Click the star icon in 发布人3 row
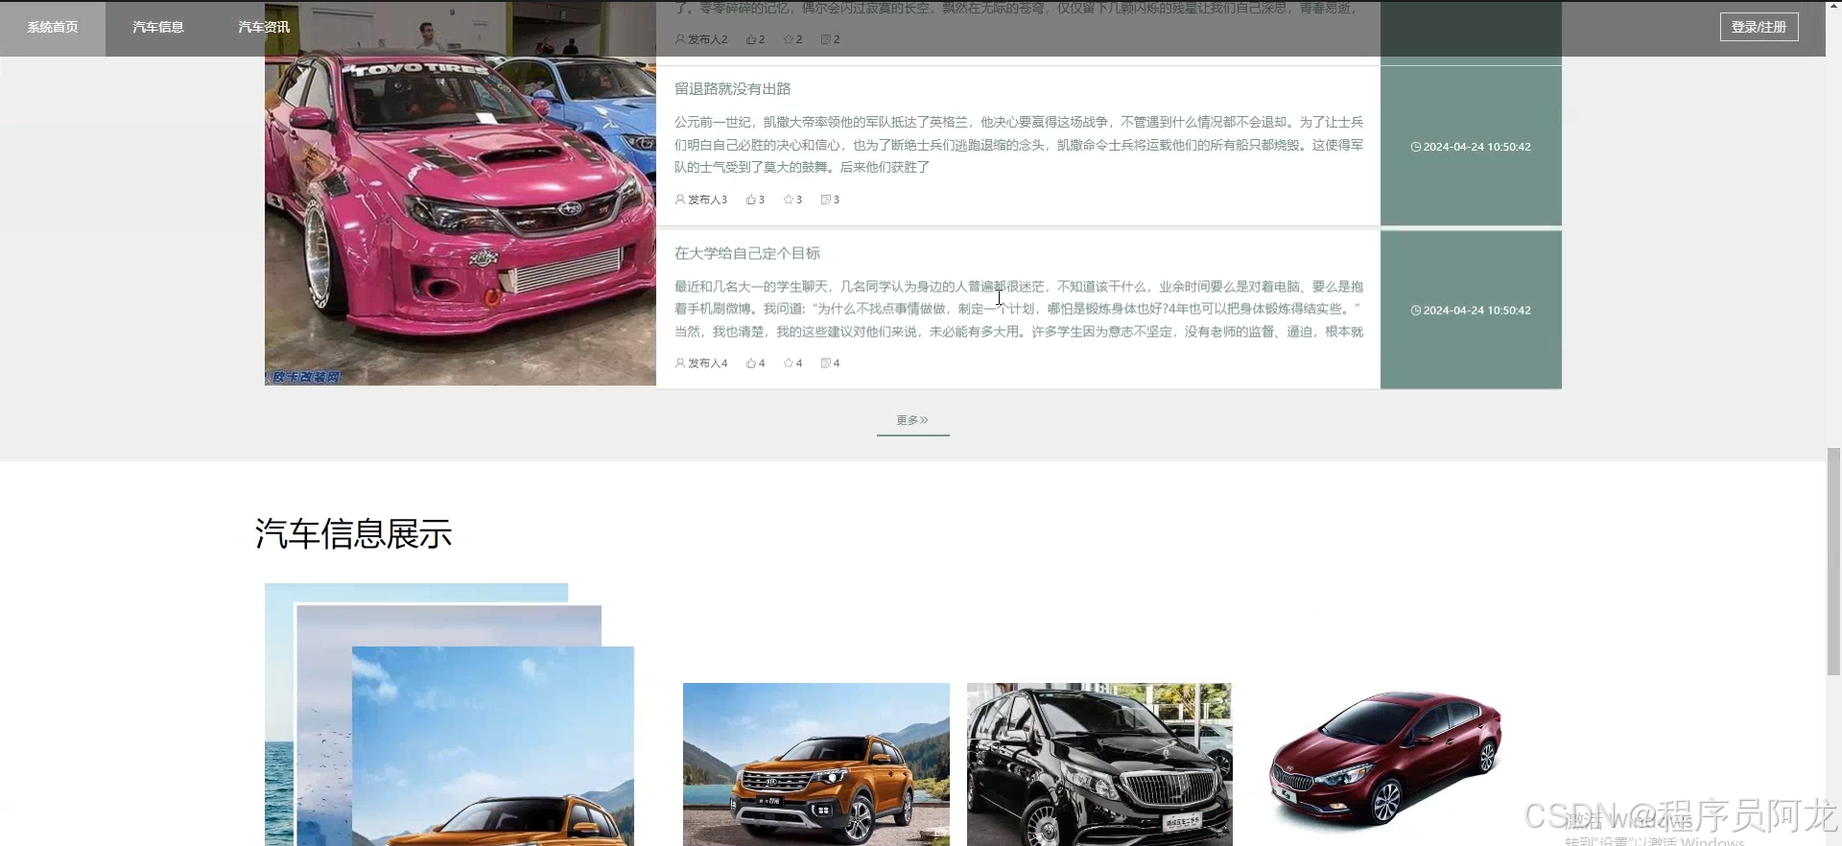This screenshot has width=1842, height=846. (x=789, y=200)
